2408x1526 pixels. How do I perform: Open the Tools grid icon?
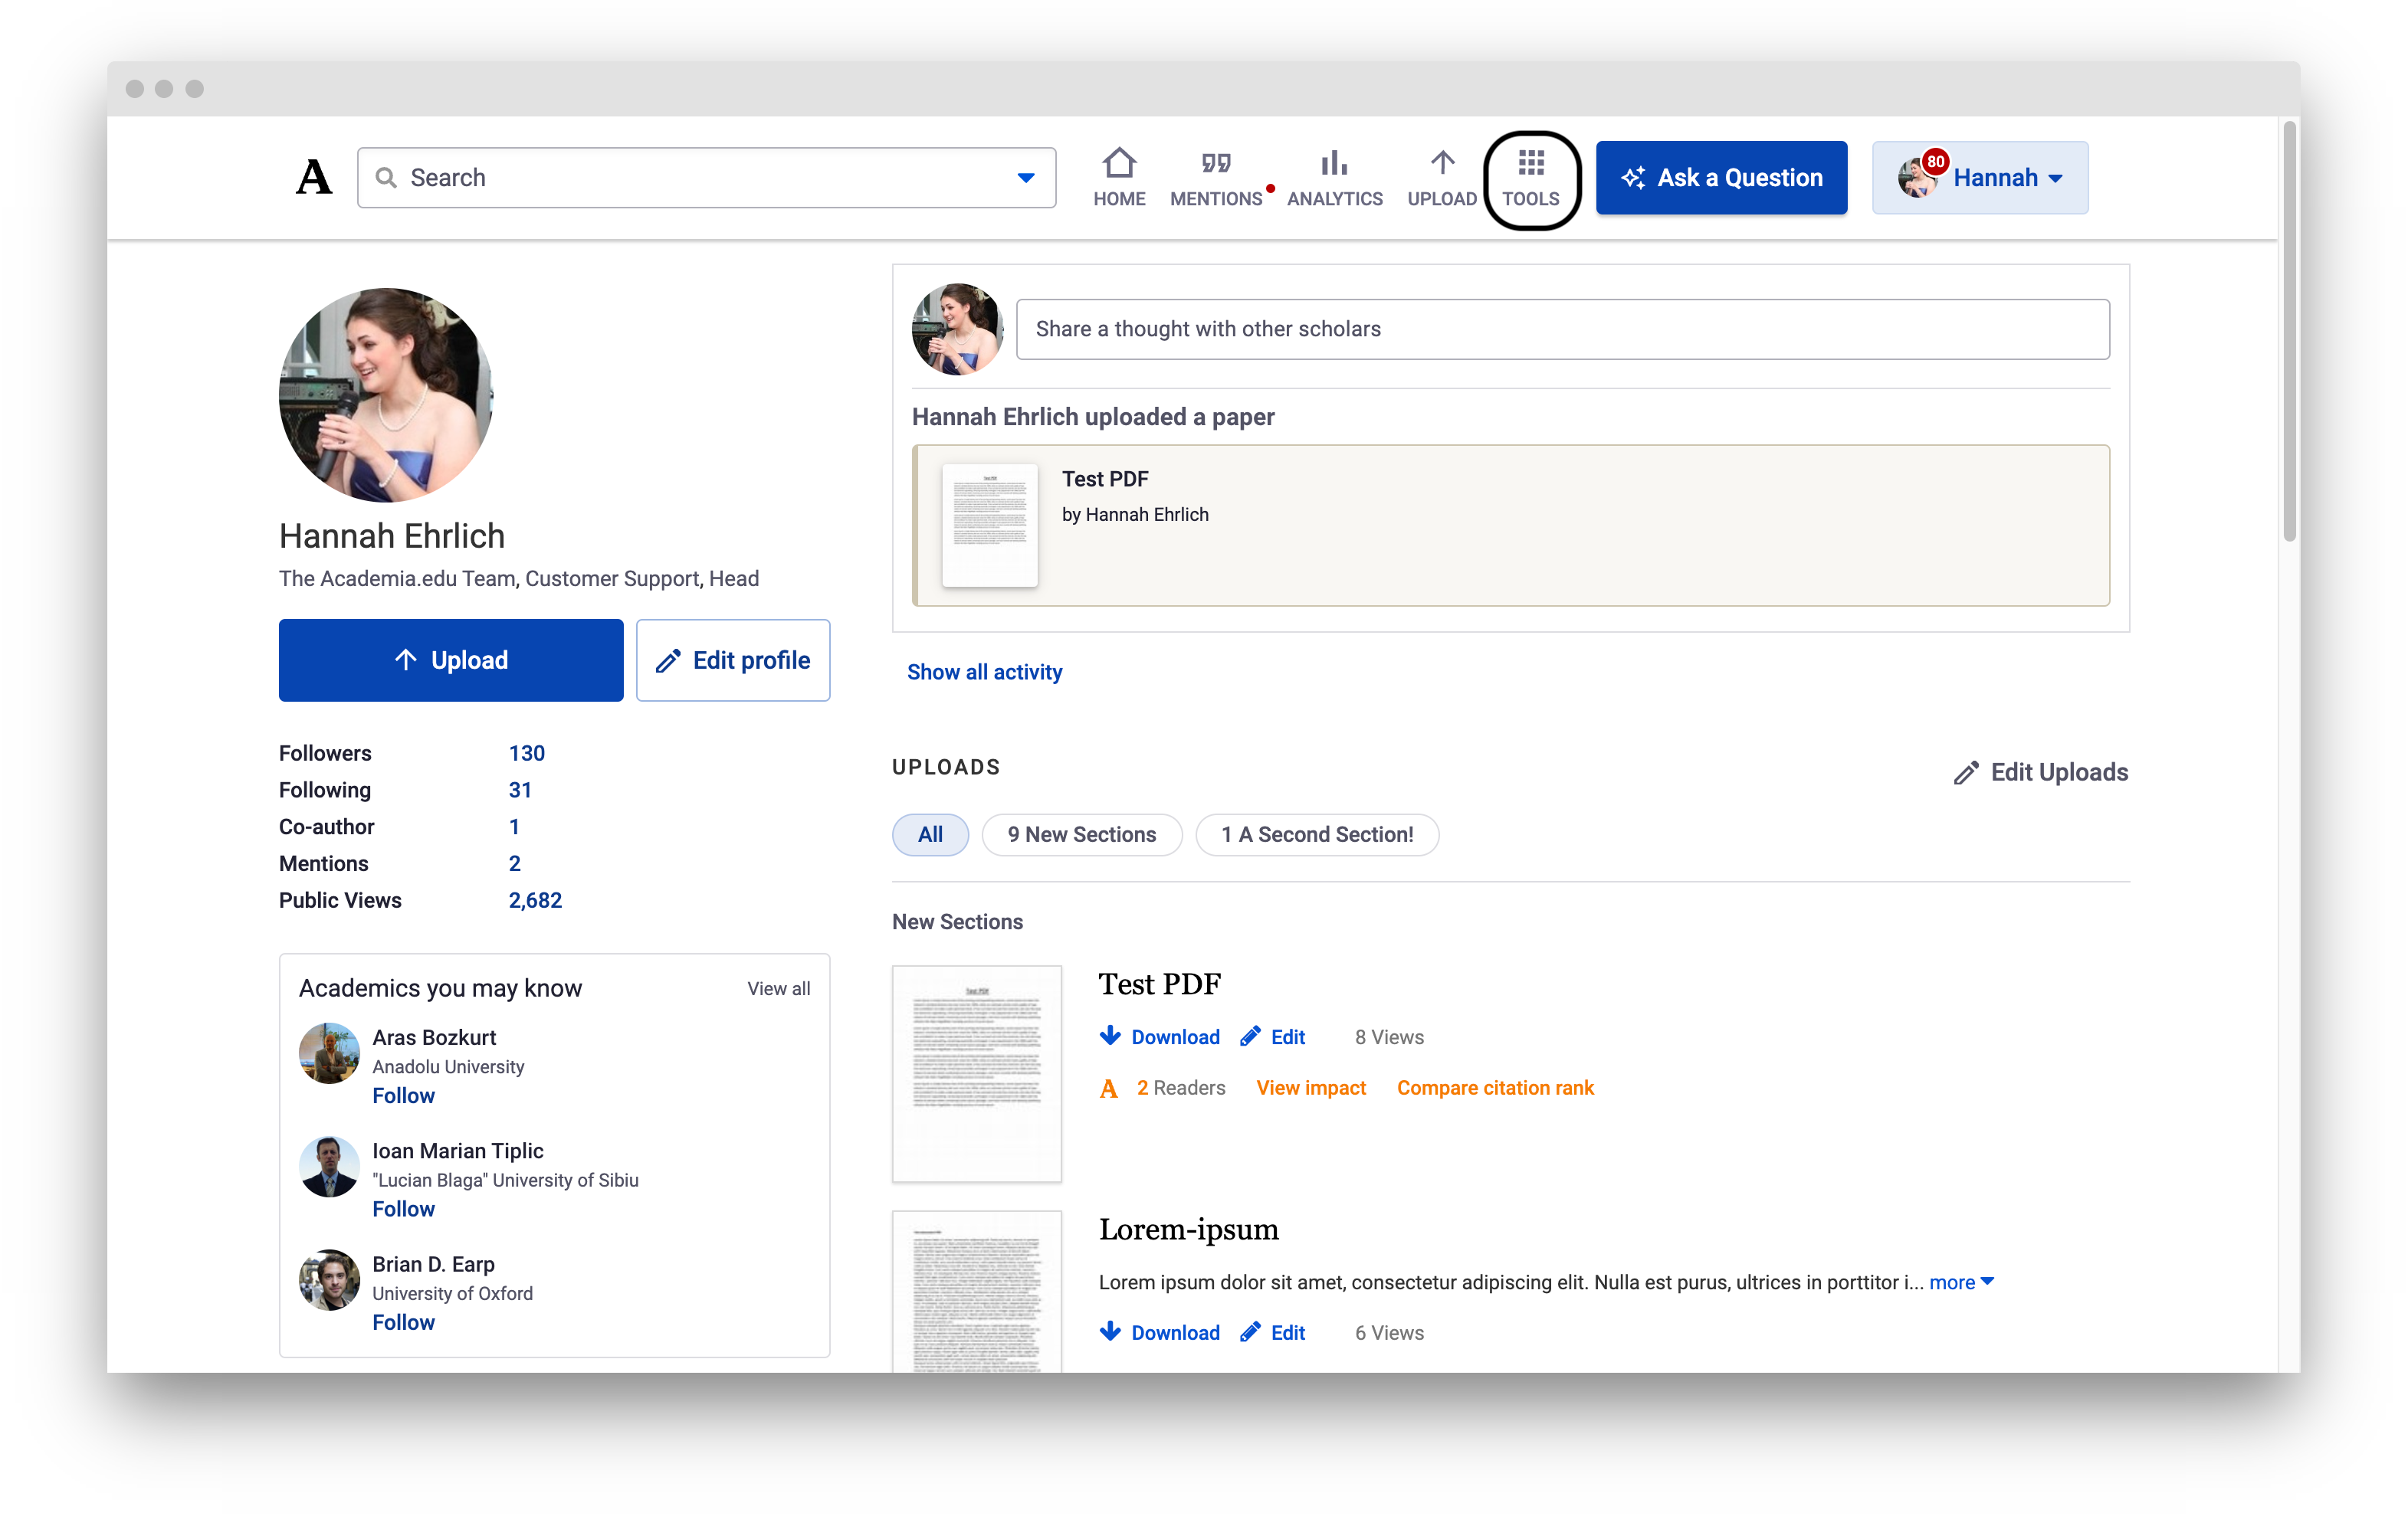pos(1531,162)
